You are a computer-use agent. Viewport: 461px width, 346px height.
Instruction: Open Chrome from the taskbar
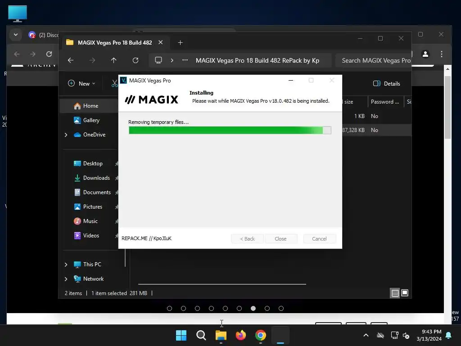click(x=261, y=335)
